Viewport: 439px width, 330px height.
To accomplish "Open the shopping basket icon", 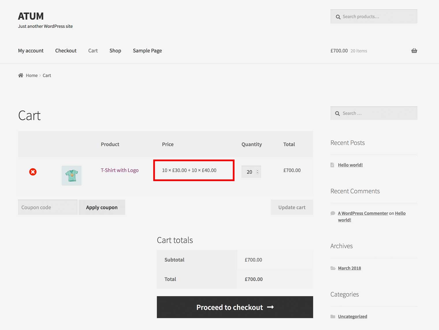I will tap(414, 51).
